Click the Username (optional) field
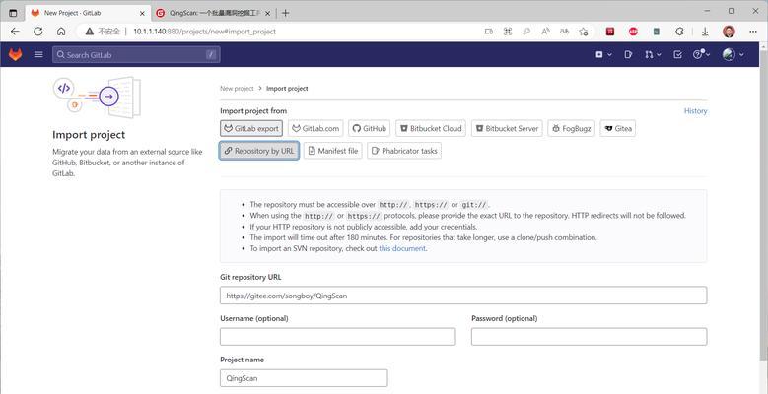768x394 pixels. point(337,336)
